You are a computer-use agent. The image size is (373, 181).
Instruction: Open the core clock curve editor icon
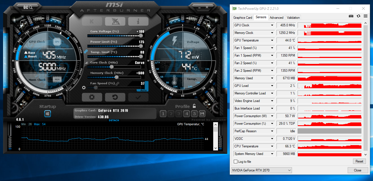point(86,63)
